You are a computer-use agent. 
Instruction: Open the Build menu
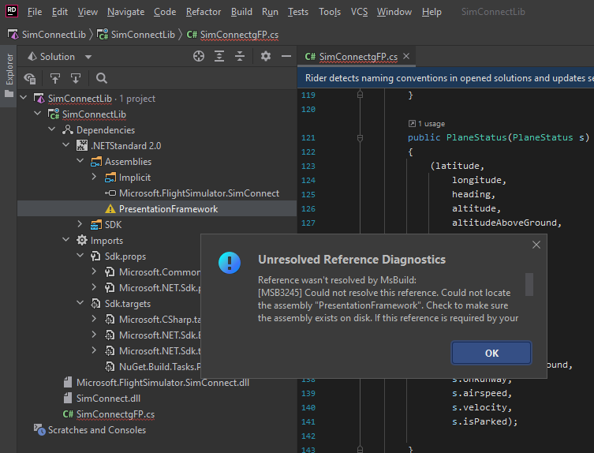coord(241,12)
